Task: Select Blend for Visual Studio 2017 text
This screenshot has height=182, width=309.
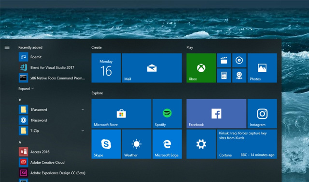Action: point(52,67)
